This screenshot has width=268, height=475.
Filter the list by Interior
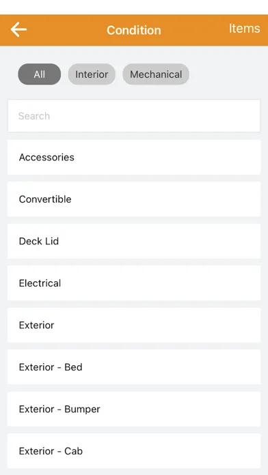[x=92, y=74]
